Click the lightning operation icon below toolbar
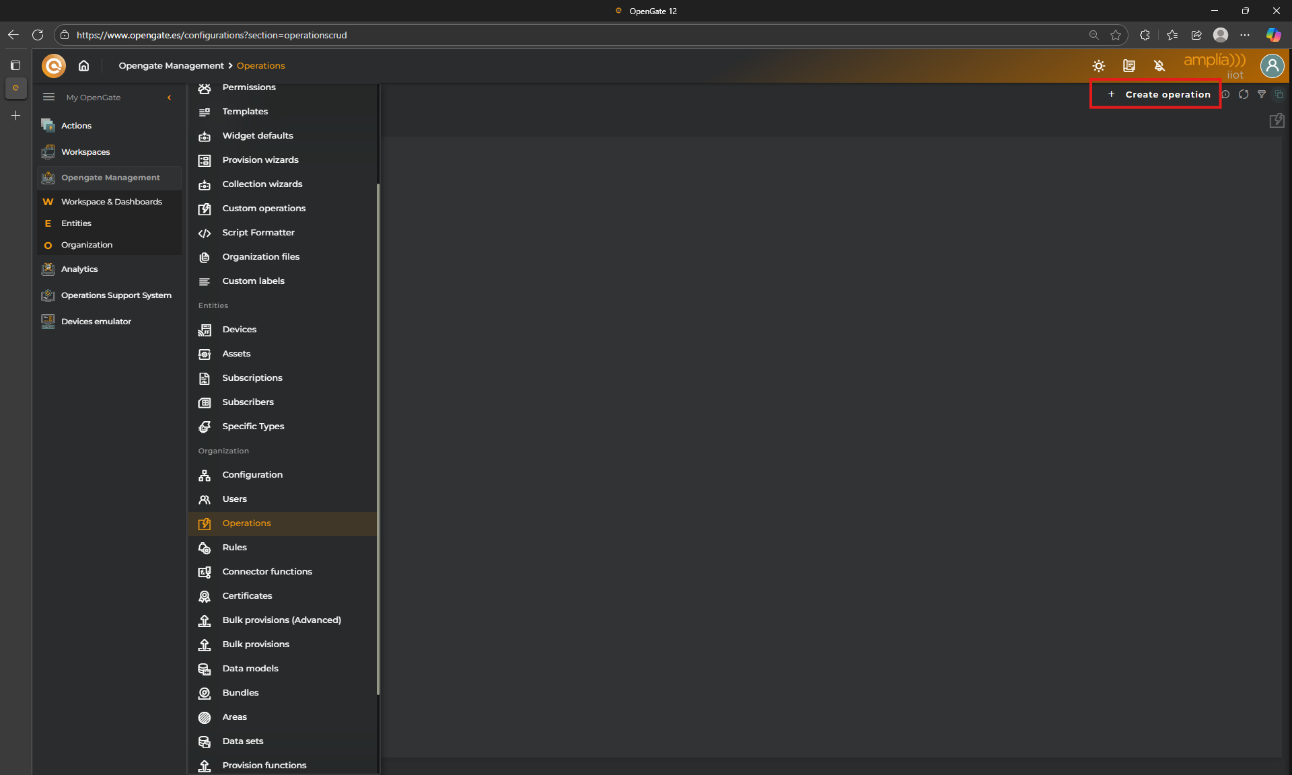The height and width of the screenshot is (775, 1292). [1277, 121]
